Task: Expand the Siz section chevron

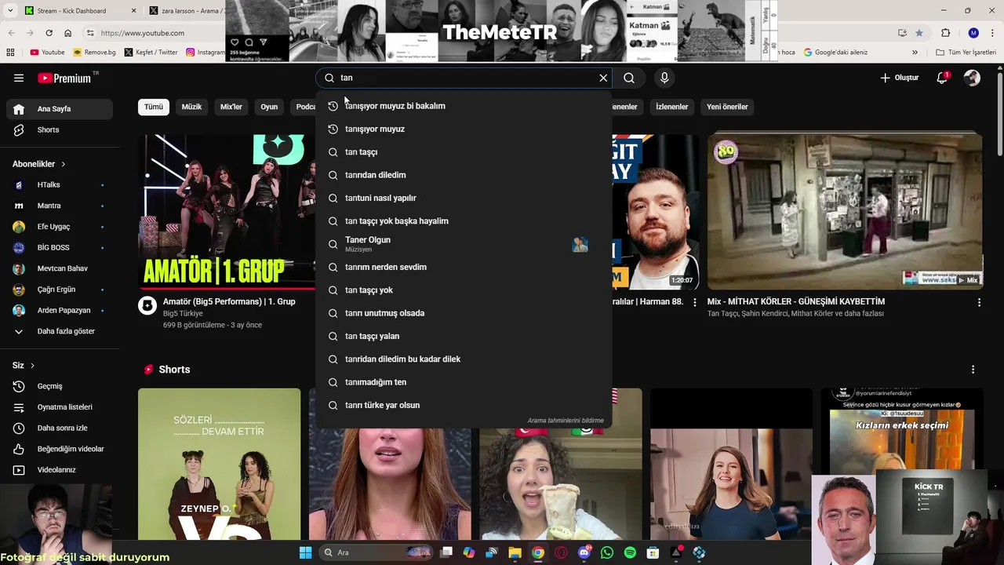Action: click(32, 366)
